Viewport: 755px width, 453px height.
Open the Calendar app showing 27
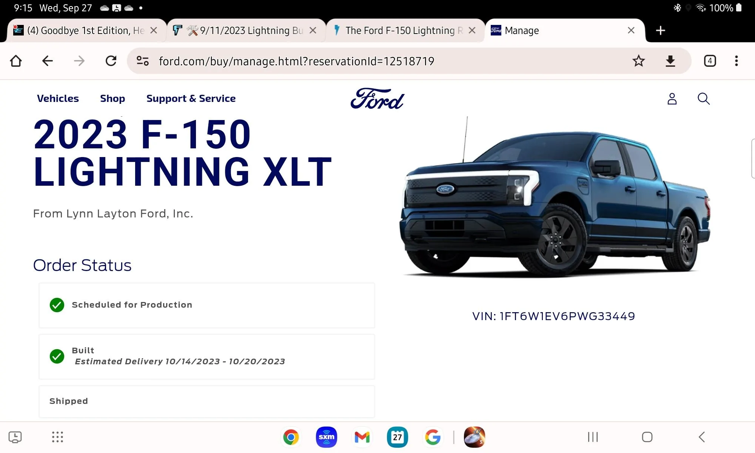tap(398, 438)
